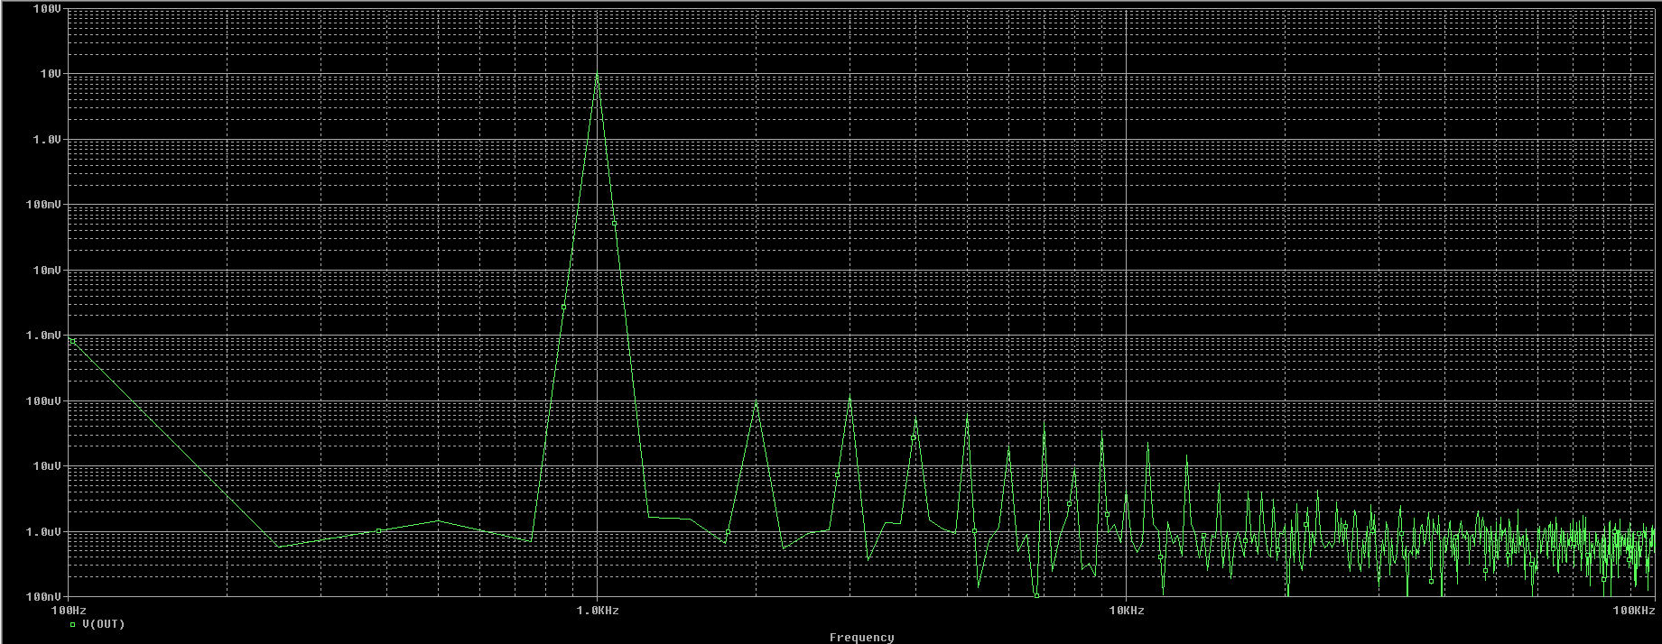Click the green V(OUT) legend marker square
Viewport: 1662px width, 644px height.
pos(72,624)
